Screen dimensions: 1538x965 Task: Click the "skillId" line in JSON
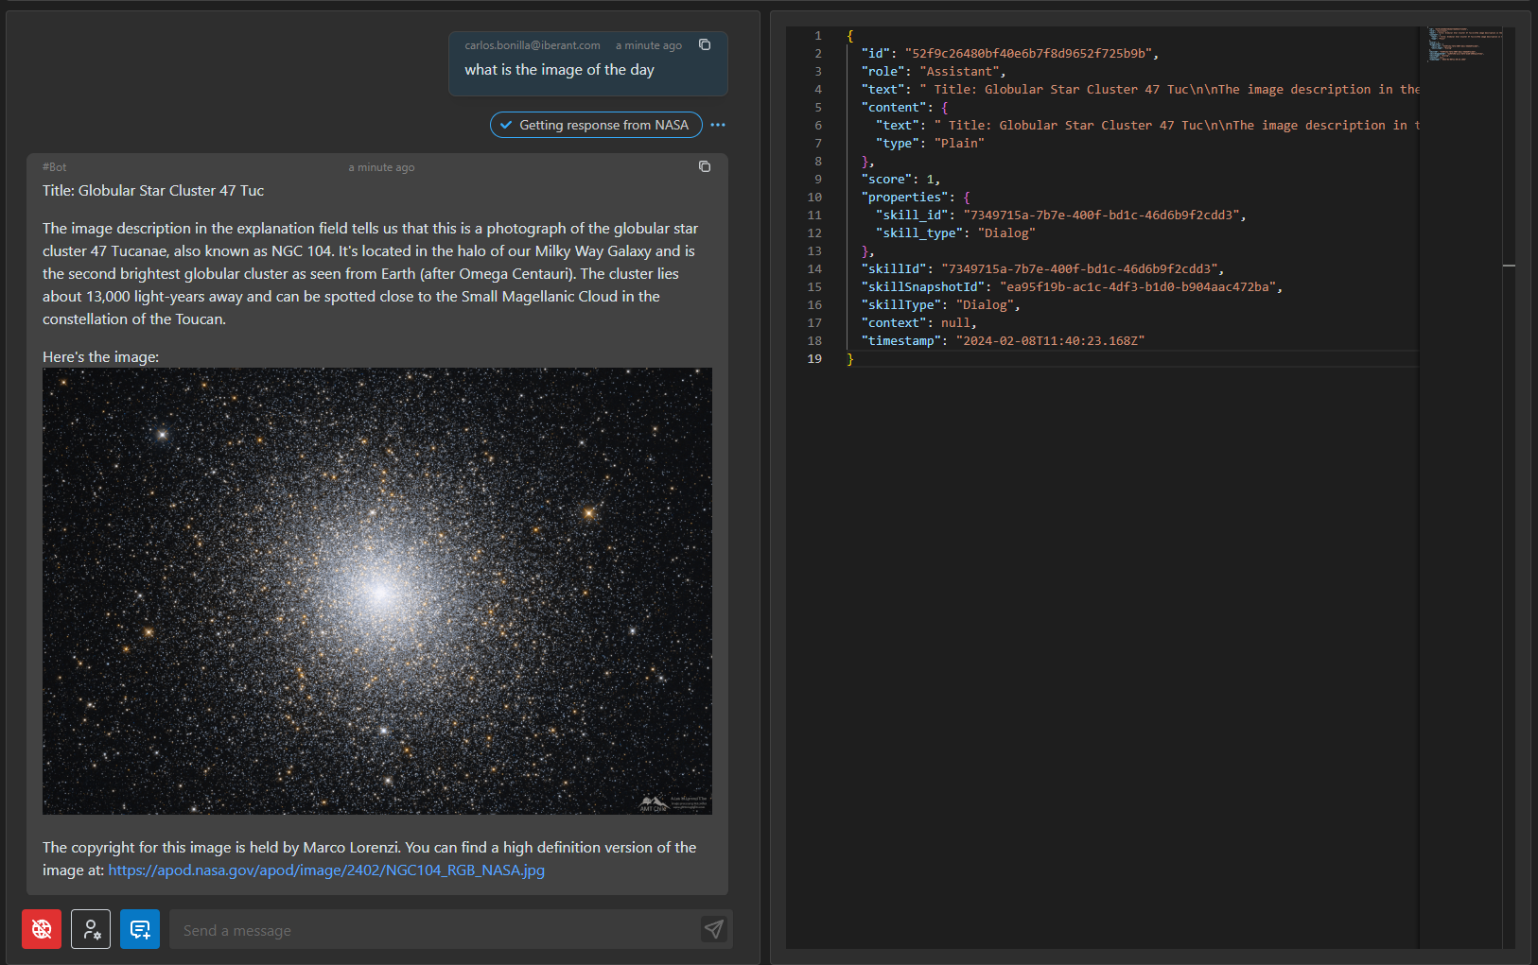pos(1041,268)
